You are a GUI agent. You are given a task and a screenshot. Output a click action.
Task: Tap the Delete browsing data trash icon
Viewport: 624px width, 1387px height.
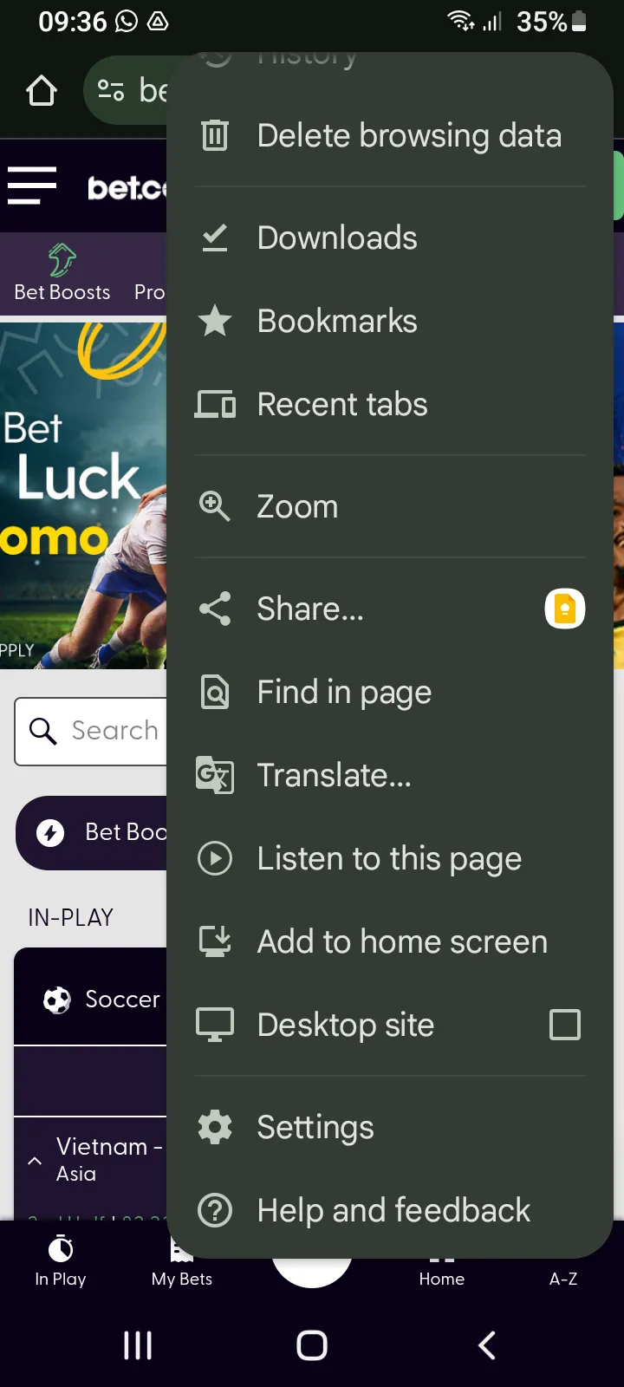click(x=215, y=135)
